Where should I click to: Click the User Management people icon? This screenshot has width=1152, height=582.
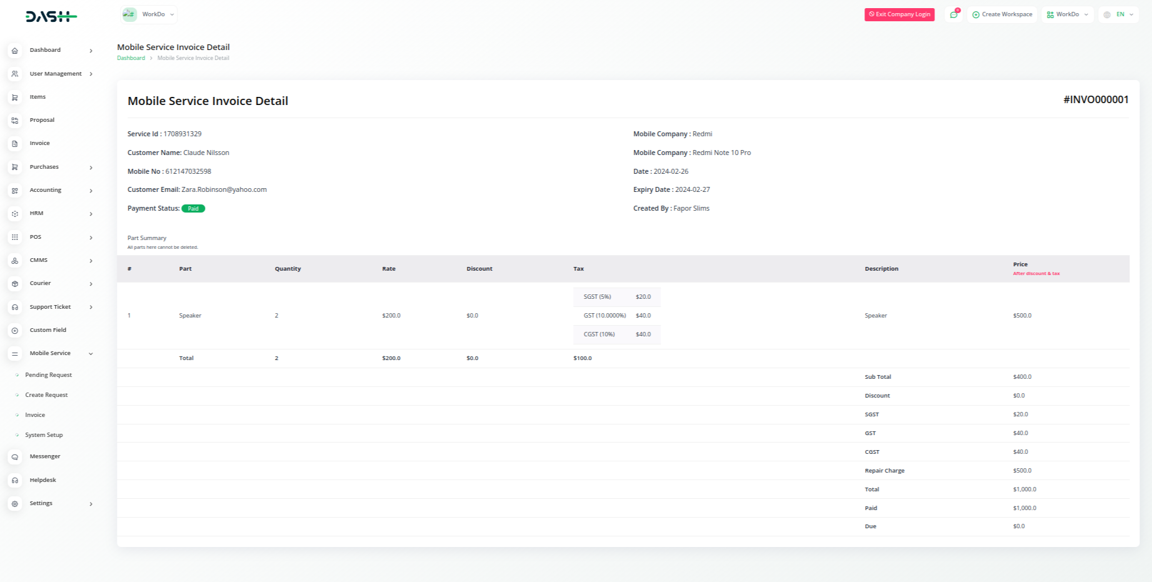15,74
